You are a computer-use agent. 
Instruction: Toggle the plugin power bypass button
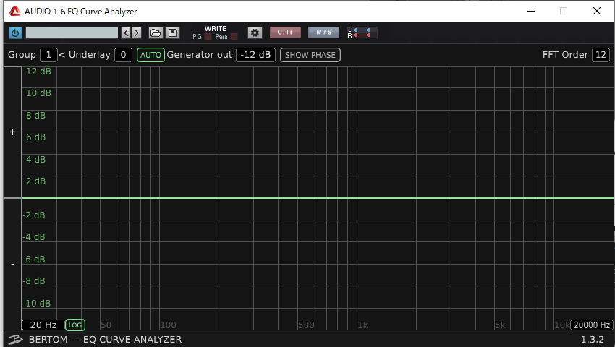[x=15, y=33]
